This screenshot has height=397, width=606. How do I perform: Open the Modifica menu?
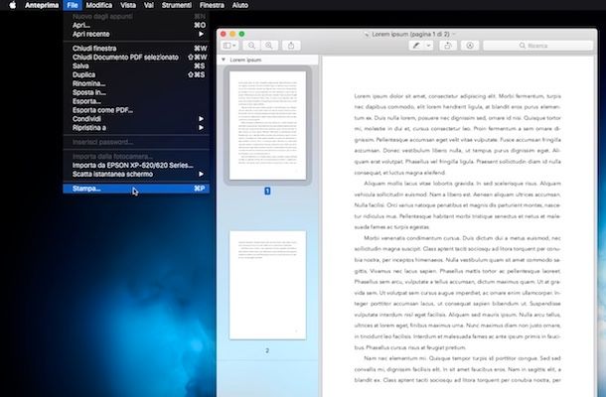pyautogui.click(x=99, y=5)
